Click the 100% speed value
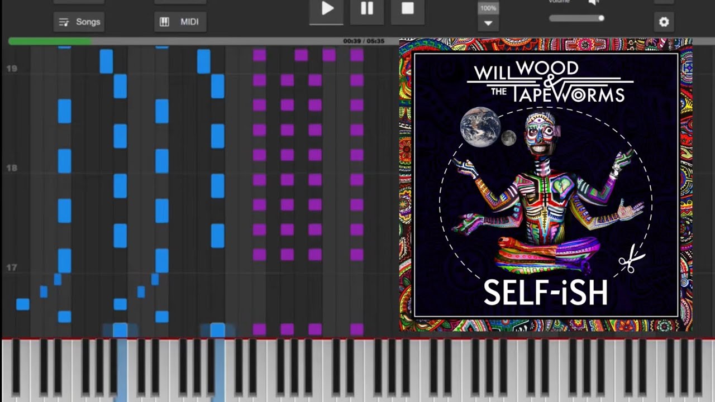Image resolution: width=715 pixels, height=402 pixels. 488,8
